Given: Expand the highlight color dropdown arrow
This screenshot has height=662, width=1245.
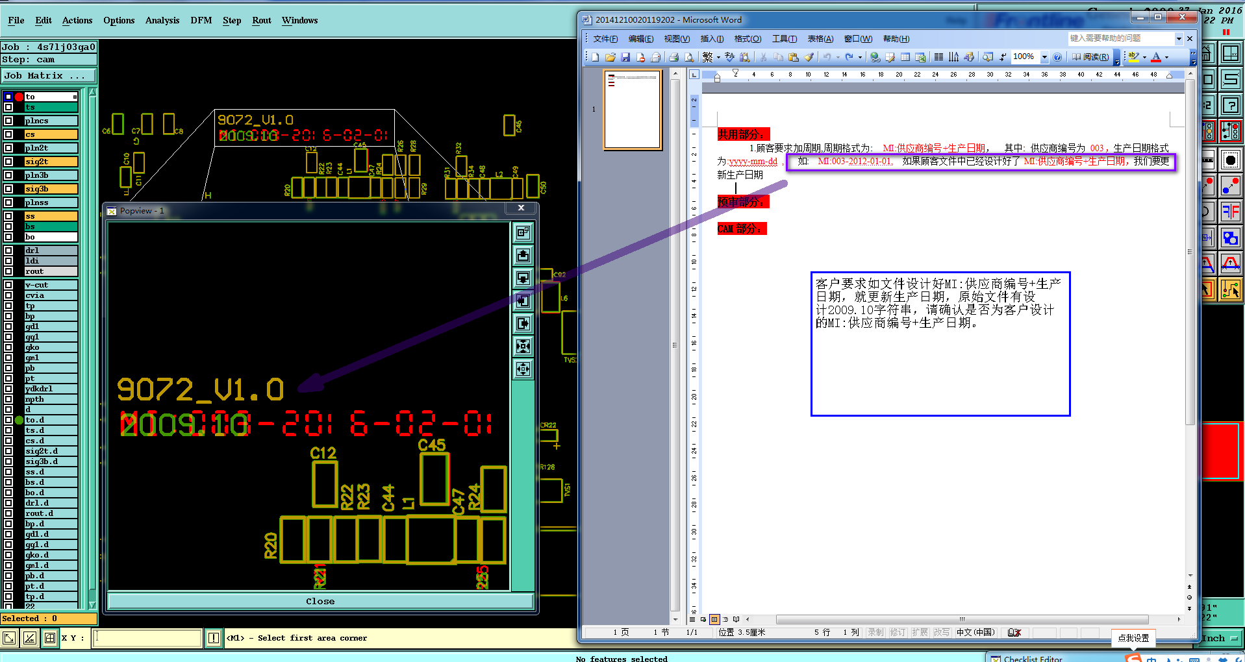Looking at the screenshot, I should [1144, 57].
